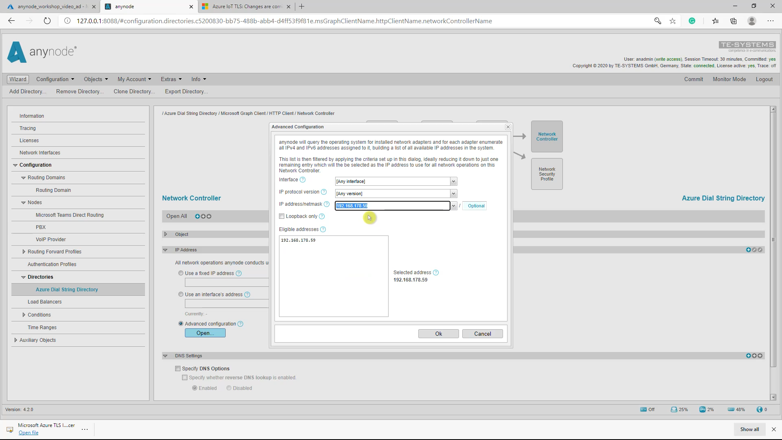Click the browser Refresh button

tap(47, 21)
